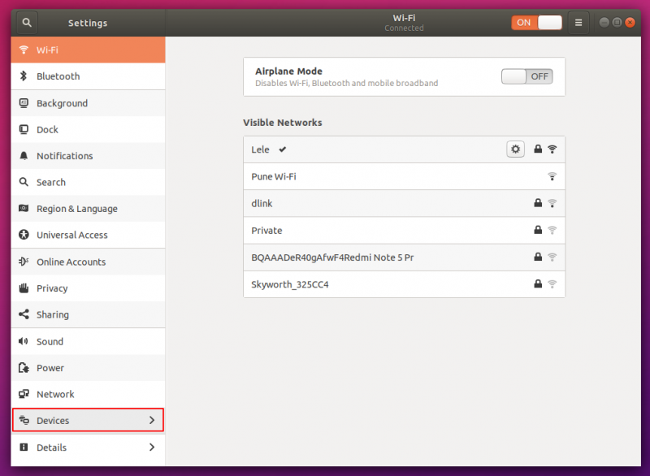Image resolution: width=650 pixels, height=476 pixels.
Task: Open the hamburger menu in title bar
Action: click(578, 23)
